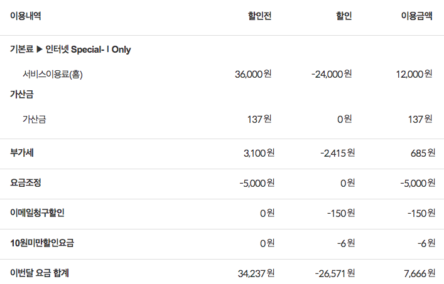This screenshot has width=444, height=284.
Task: Click the bold 가산금 section heading
Action: coord(22,94)
